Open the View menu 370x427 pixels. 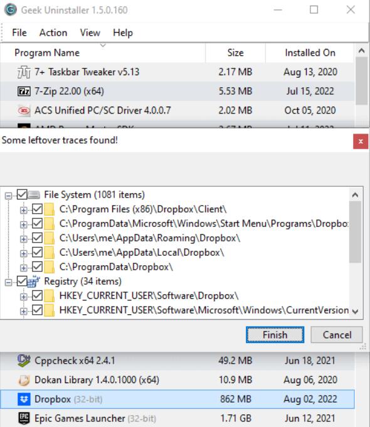point(90,33)
